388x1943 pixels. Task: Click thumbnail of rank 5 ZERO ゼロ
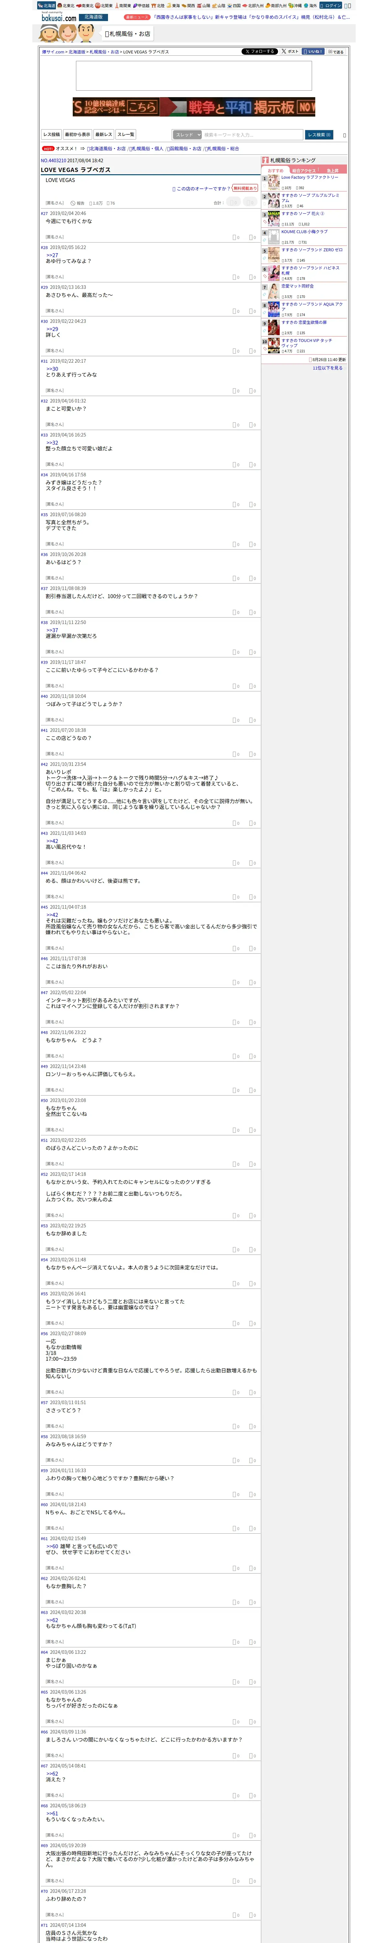[274, 255]
